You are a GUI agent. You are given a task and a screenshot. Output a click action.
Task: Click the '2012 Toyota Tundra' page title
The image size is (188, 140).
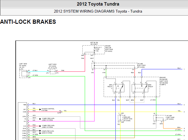(98, 4)
